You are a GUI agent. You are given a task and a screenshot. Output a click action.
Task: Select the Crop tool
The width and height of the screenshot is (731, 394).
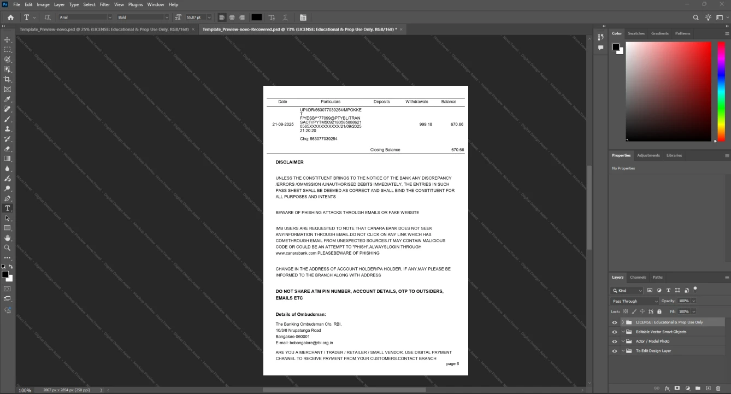7,79
